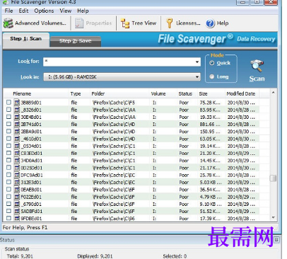Screen dimensions: 287x259
Task: Click the blue Help question mark icon
Action: 210,23
